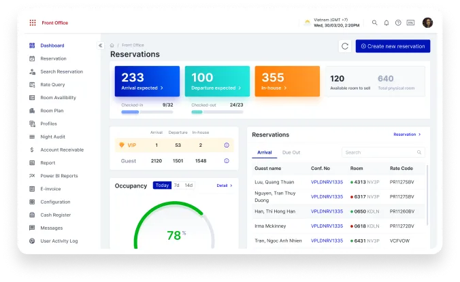Click the Guest name column header
This screenshot has height=282, width=460.
[x=268, y=169]
